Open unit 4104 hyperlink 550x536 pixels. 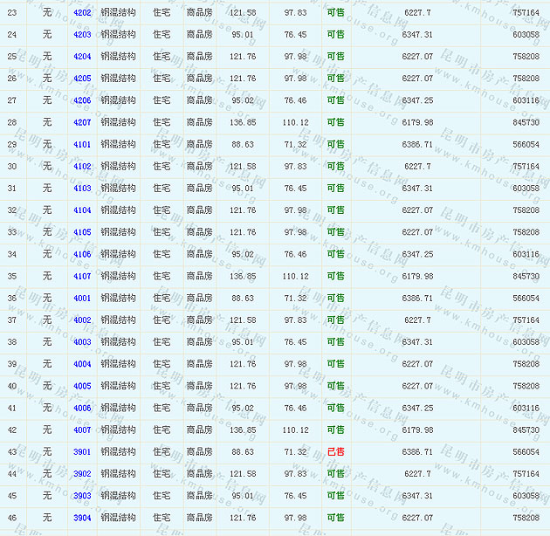(x=82, y=210)
